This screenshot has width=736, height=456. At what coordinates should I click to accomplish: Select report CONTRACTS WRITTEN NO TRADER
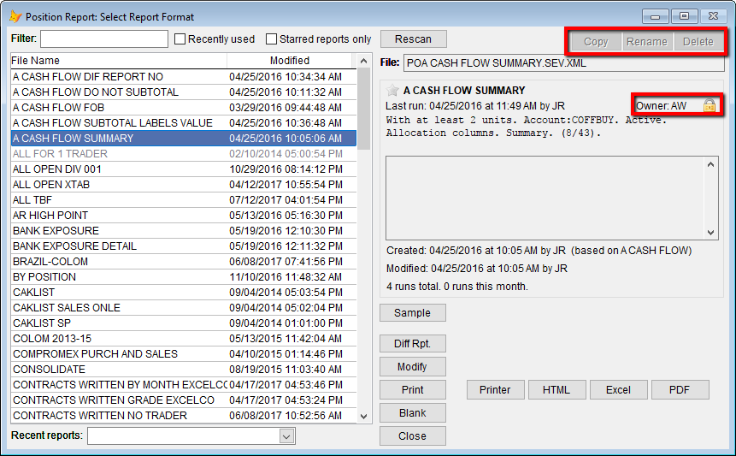click(184, 416)
